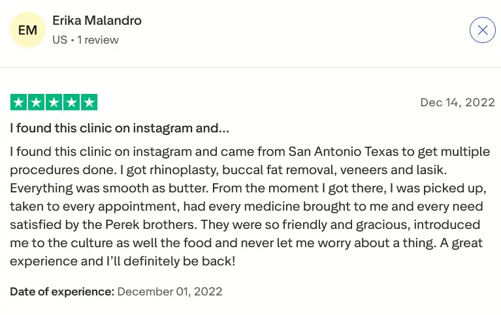Viewport: 501px width, 315px height.
Task: Select the fifth green rating star
Action: point(89,102)
